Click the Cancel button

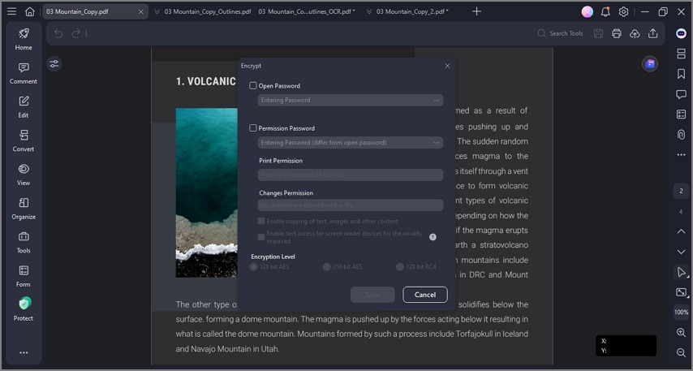point(425,295)
